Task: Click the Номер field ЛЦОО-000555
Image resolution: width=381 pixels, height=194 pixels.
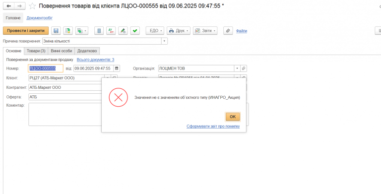Action: [46, 68]
